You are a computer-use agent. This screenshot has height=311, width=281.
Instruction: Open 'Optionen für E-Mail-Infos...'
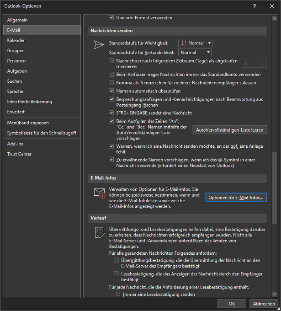[236, 198]
